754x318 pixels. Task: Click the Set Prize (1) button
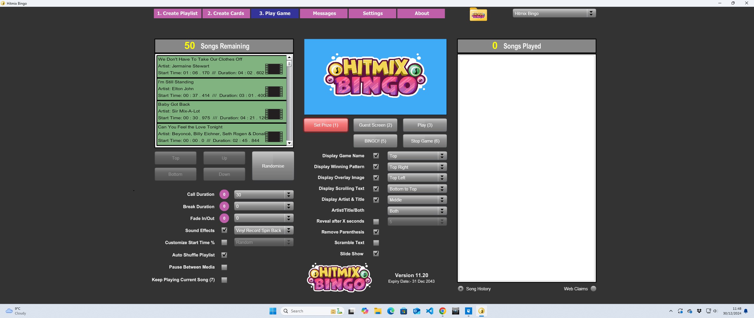pyautogui.click(x=326, y=125)
